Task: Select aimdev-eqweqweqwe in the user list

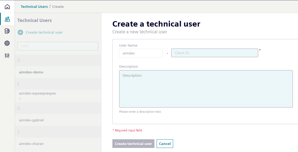Action: coord(58,96)
